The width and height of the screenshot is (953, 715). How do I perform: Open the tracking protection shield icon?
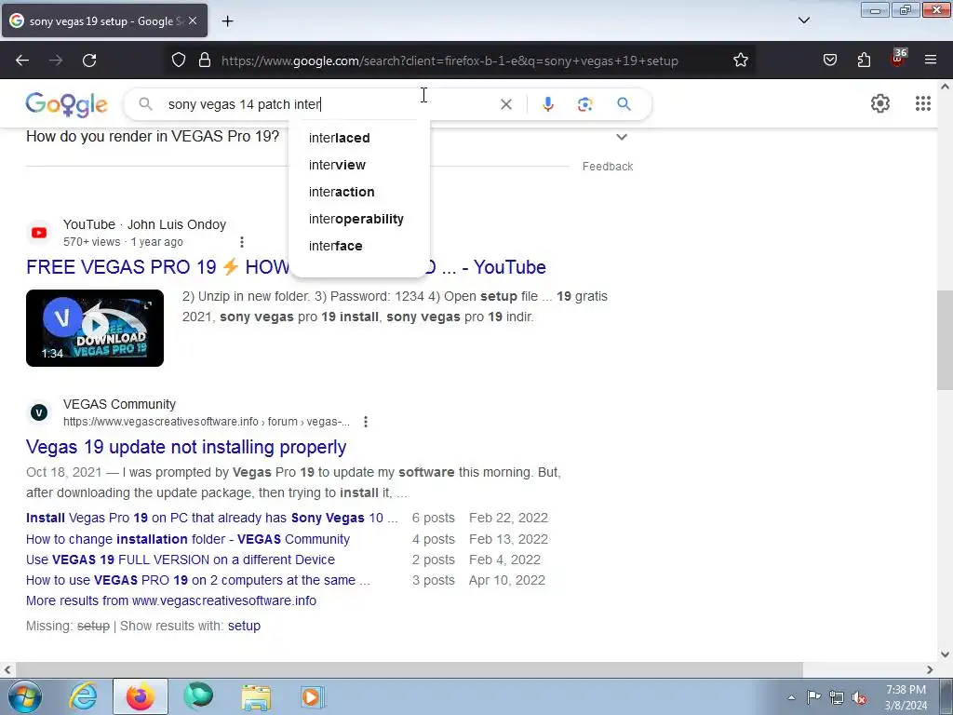(178, 61)
